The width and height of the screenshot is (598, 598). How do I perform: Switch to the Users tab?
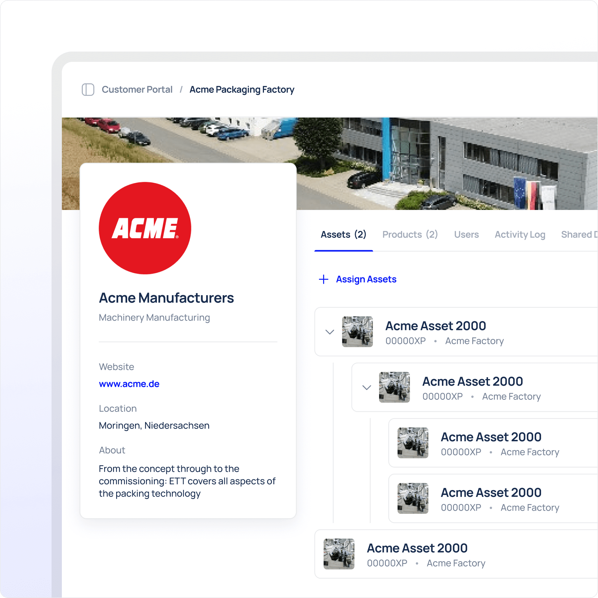pyautogui.click(x=466, y=235)
